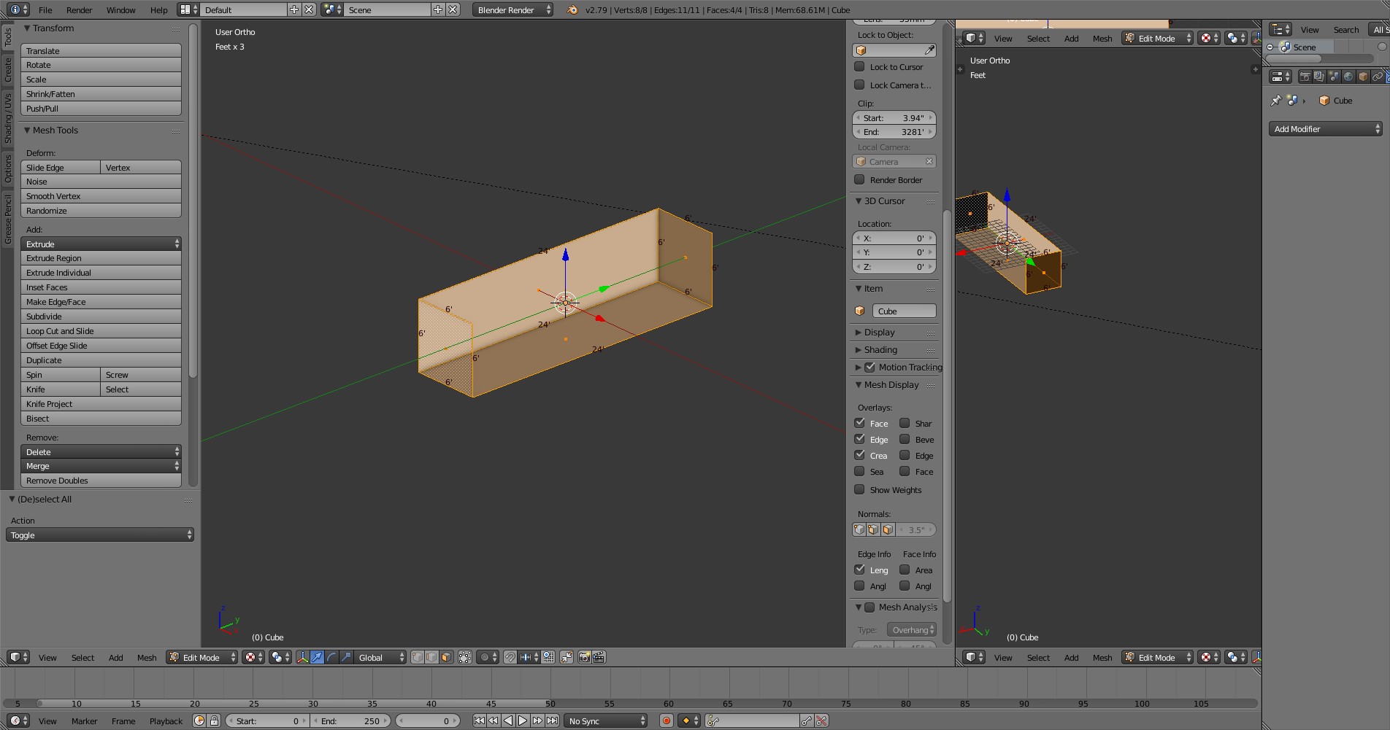Collapse the 3D Cursor panel

(x=859, y=201)
